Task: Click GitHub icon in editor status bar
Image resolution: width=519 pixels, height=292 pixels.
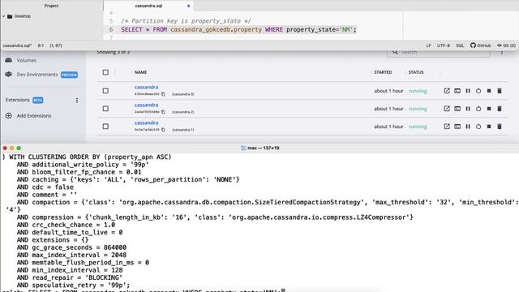Action: [x=473, y=45]
